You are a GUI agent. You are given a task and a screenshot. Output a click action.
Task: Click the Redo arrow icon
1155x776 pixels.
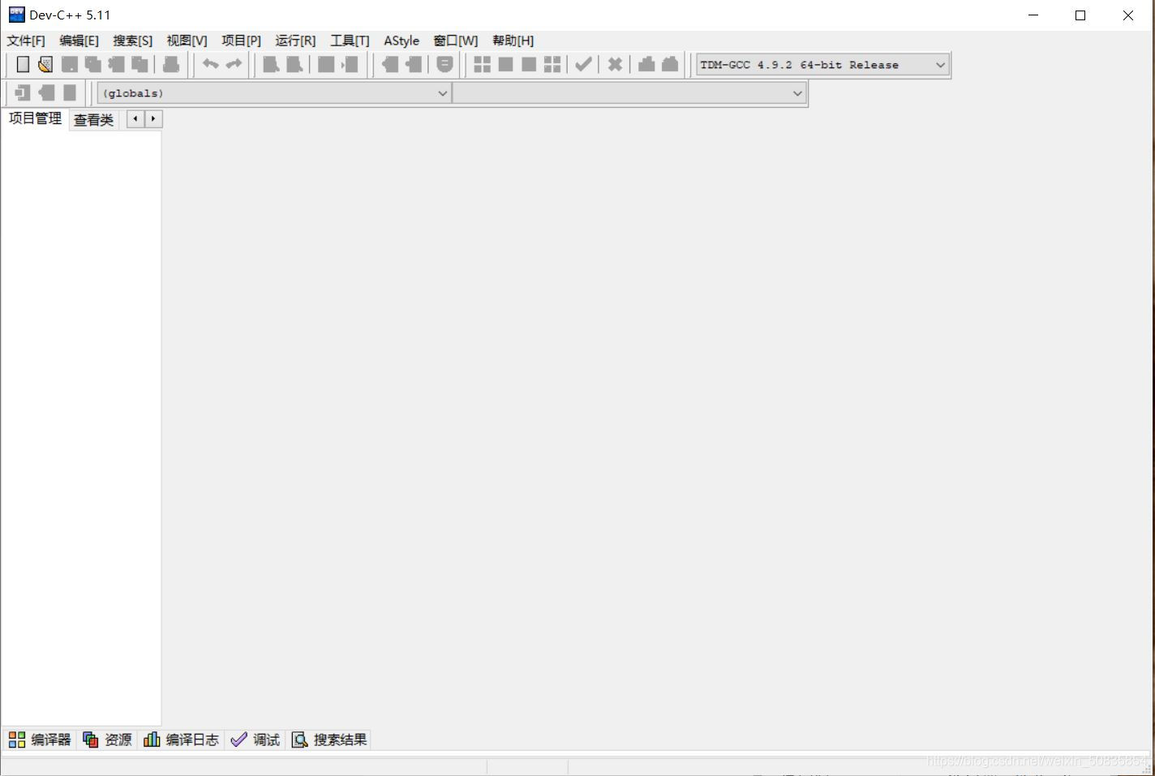coord(234,65)
